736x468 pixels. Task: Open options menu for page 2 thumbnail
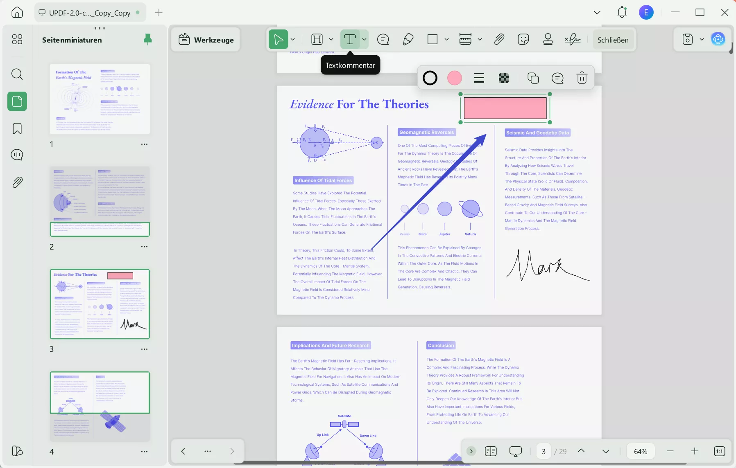(x=144, y=247)
